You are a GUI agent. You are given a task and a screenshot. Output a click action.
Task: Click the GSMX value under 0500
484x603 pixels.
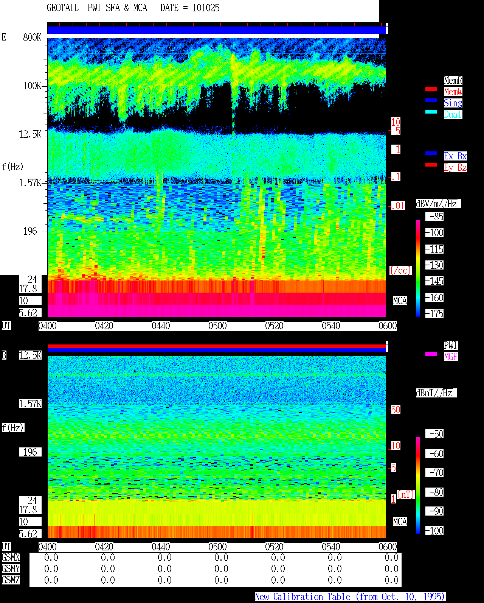[221, 557]
